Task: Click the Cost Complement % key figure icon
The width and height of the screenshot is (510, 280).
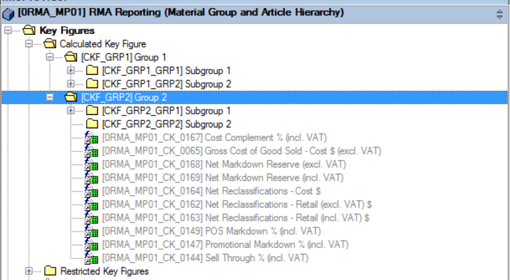Action: pyautogui.click(x=92, y=138)
